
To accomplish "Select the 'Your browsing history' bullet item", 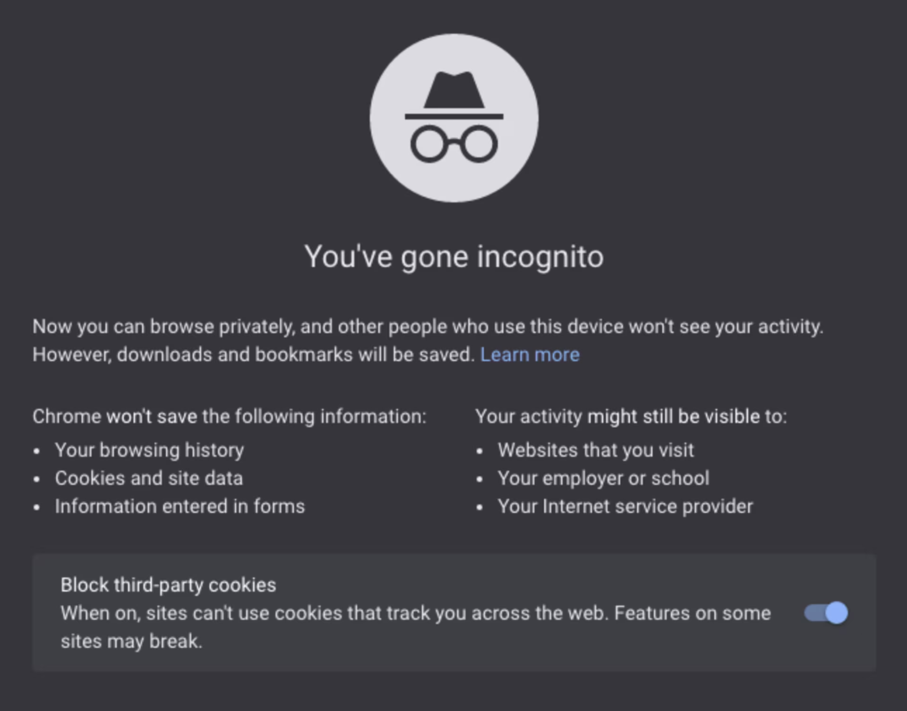I will (149, 450).
